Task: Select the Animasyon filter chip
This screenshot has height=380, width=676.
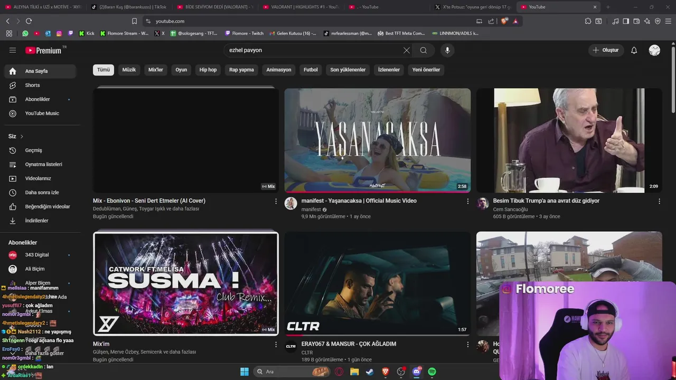Action: click(x=279, y=70)
